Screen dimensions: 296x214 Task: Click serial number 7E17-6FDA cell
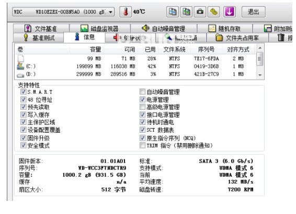click(207, 59)
